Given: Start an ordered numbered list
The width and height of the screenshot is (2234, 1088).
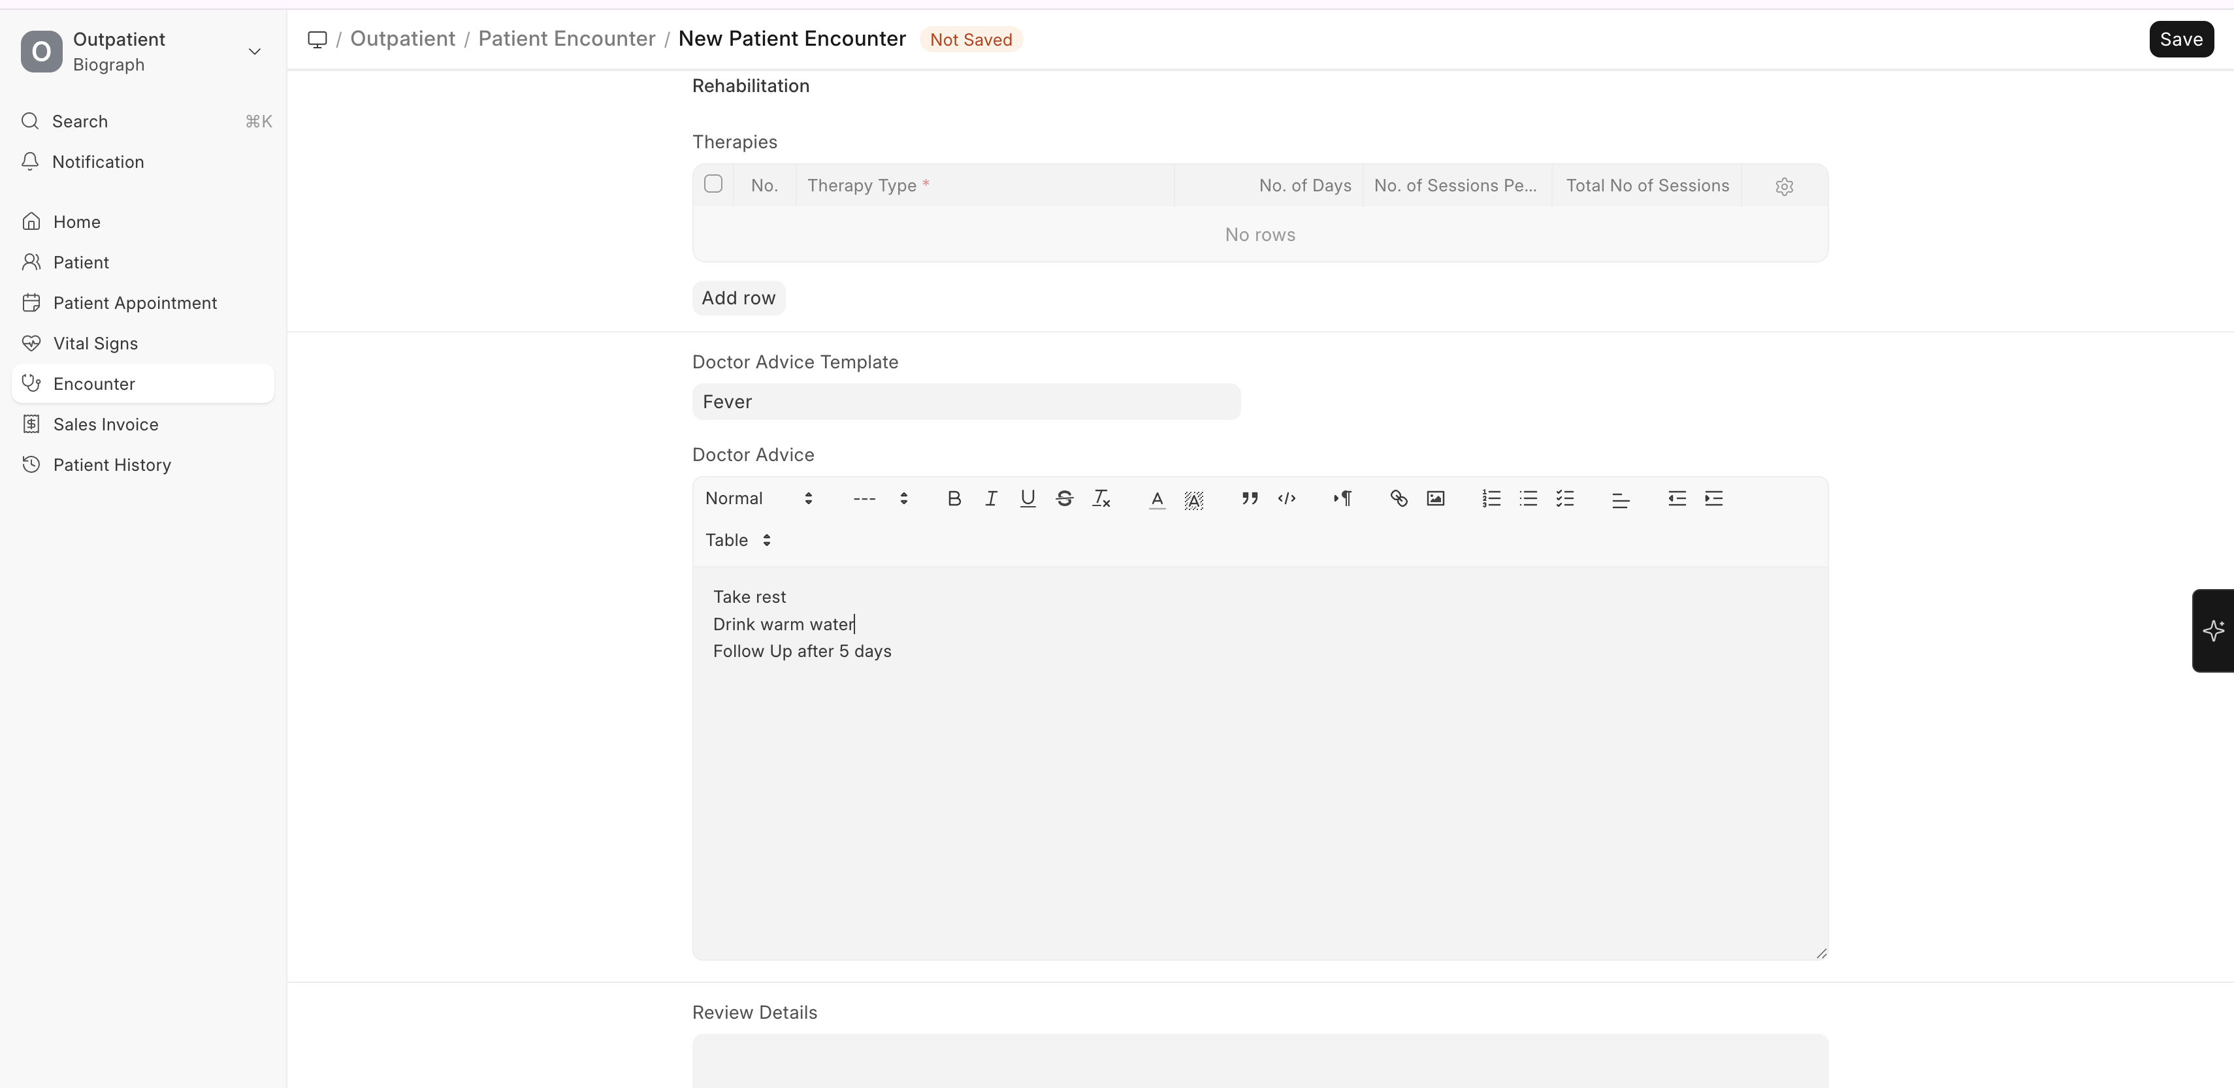Looking at the screenshot, I should coord(1491,498).
